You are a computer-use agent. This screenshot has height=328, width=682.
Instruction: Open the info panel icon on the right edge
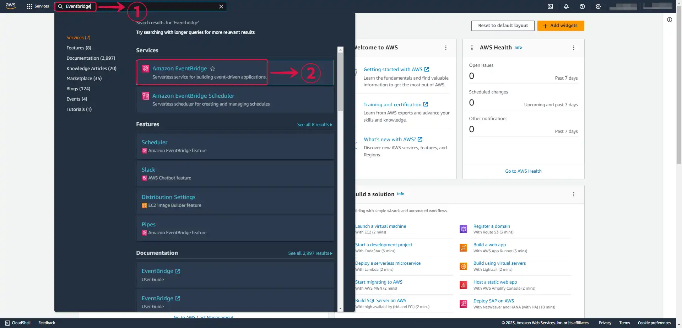coord(670,20)
